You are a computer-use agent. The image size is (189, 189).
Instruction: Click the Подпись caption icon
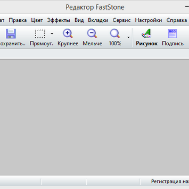click(x=172, y=34)
